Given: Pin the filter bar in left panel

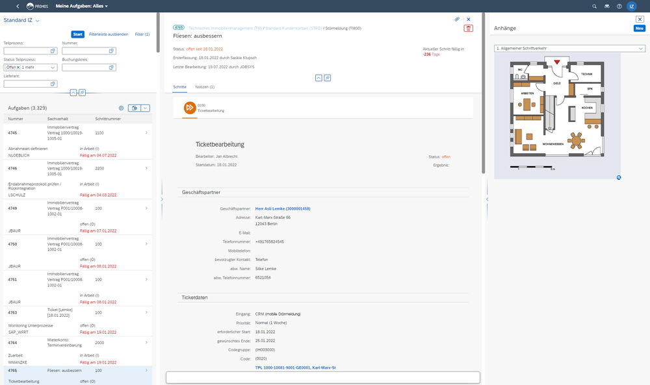Looking at the screenshot, I should (82, 93).
